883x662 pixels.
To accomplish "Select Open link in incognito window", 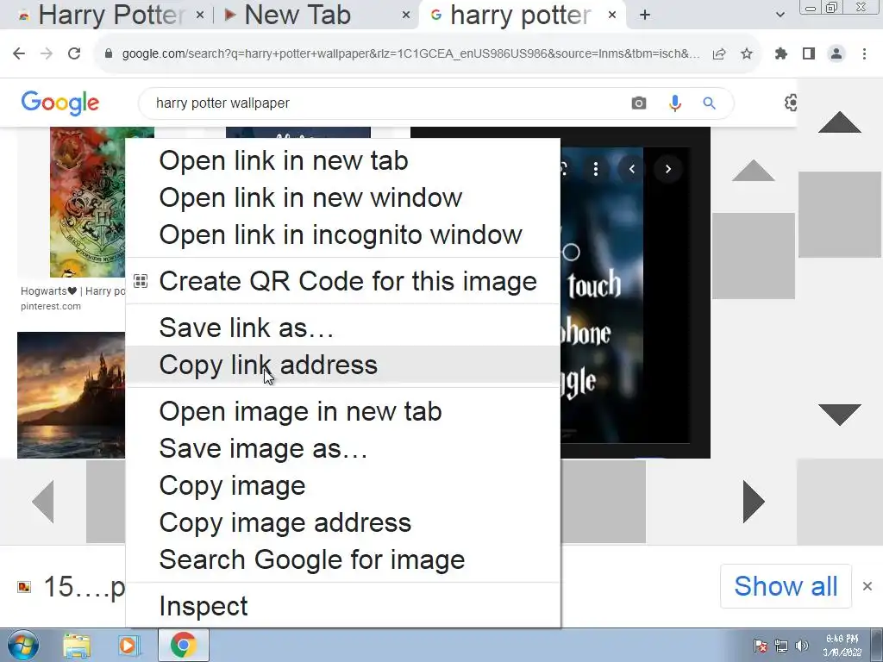I will [343, 235].
